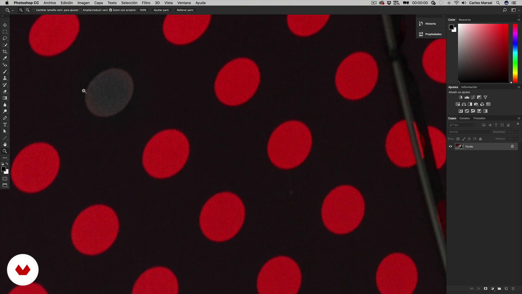The image size is (522, 294).
Task: Select the Dodge tool
Action: click(5, 111)
